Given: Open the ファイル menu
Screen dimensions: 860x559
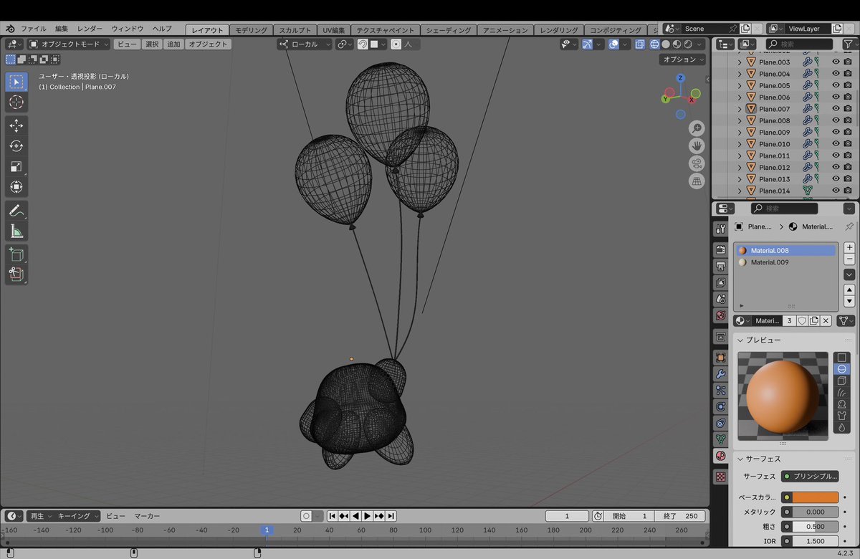Looking at the screenshot, I should pos(34,29).
